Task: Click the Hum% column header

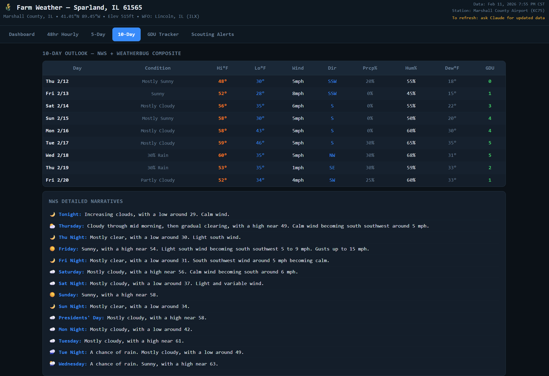Action: [411, 68]
